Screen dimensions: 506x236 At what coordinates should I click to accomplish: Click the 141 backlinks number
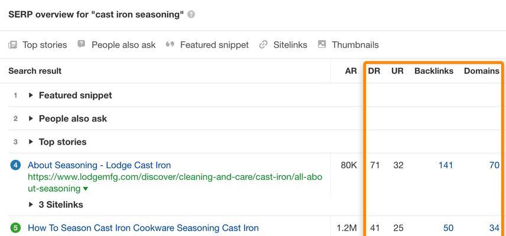click(446, 165)
